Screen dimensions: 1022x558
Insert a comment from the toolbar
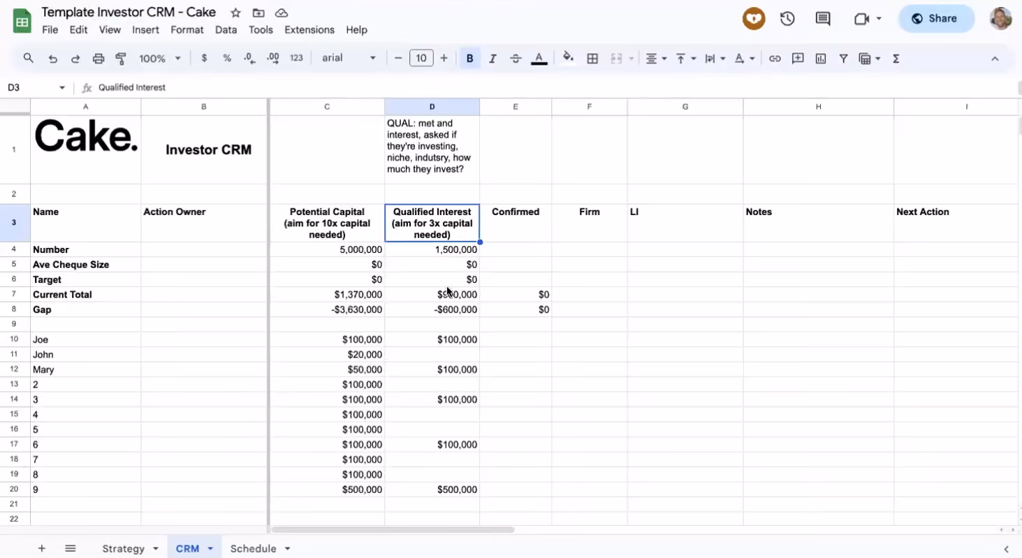click(798, 59)
